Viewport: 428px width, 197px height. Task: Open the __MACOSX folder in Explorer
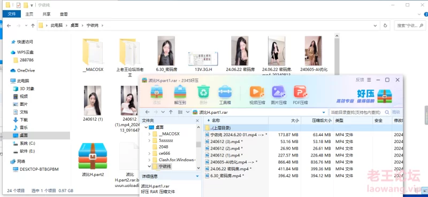pyautogui.click(x=93, y=54)
